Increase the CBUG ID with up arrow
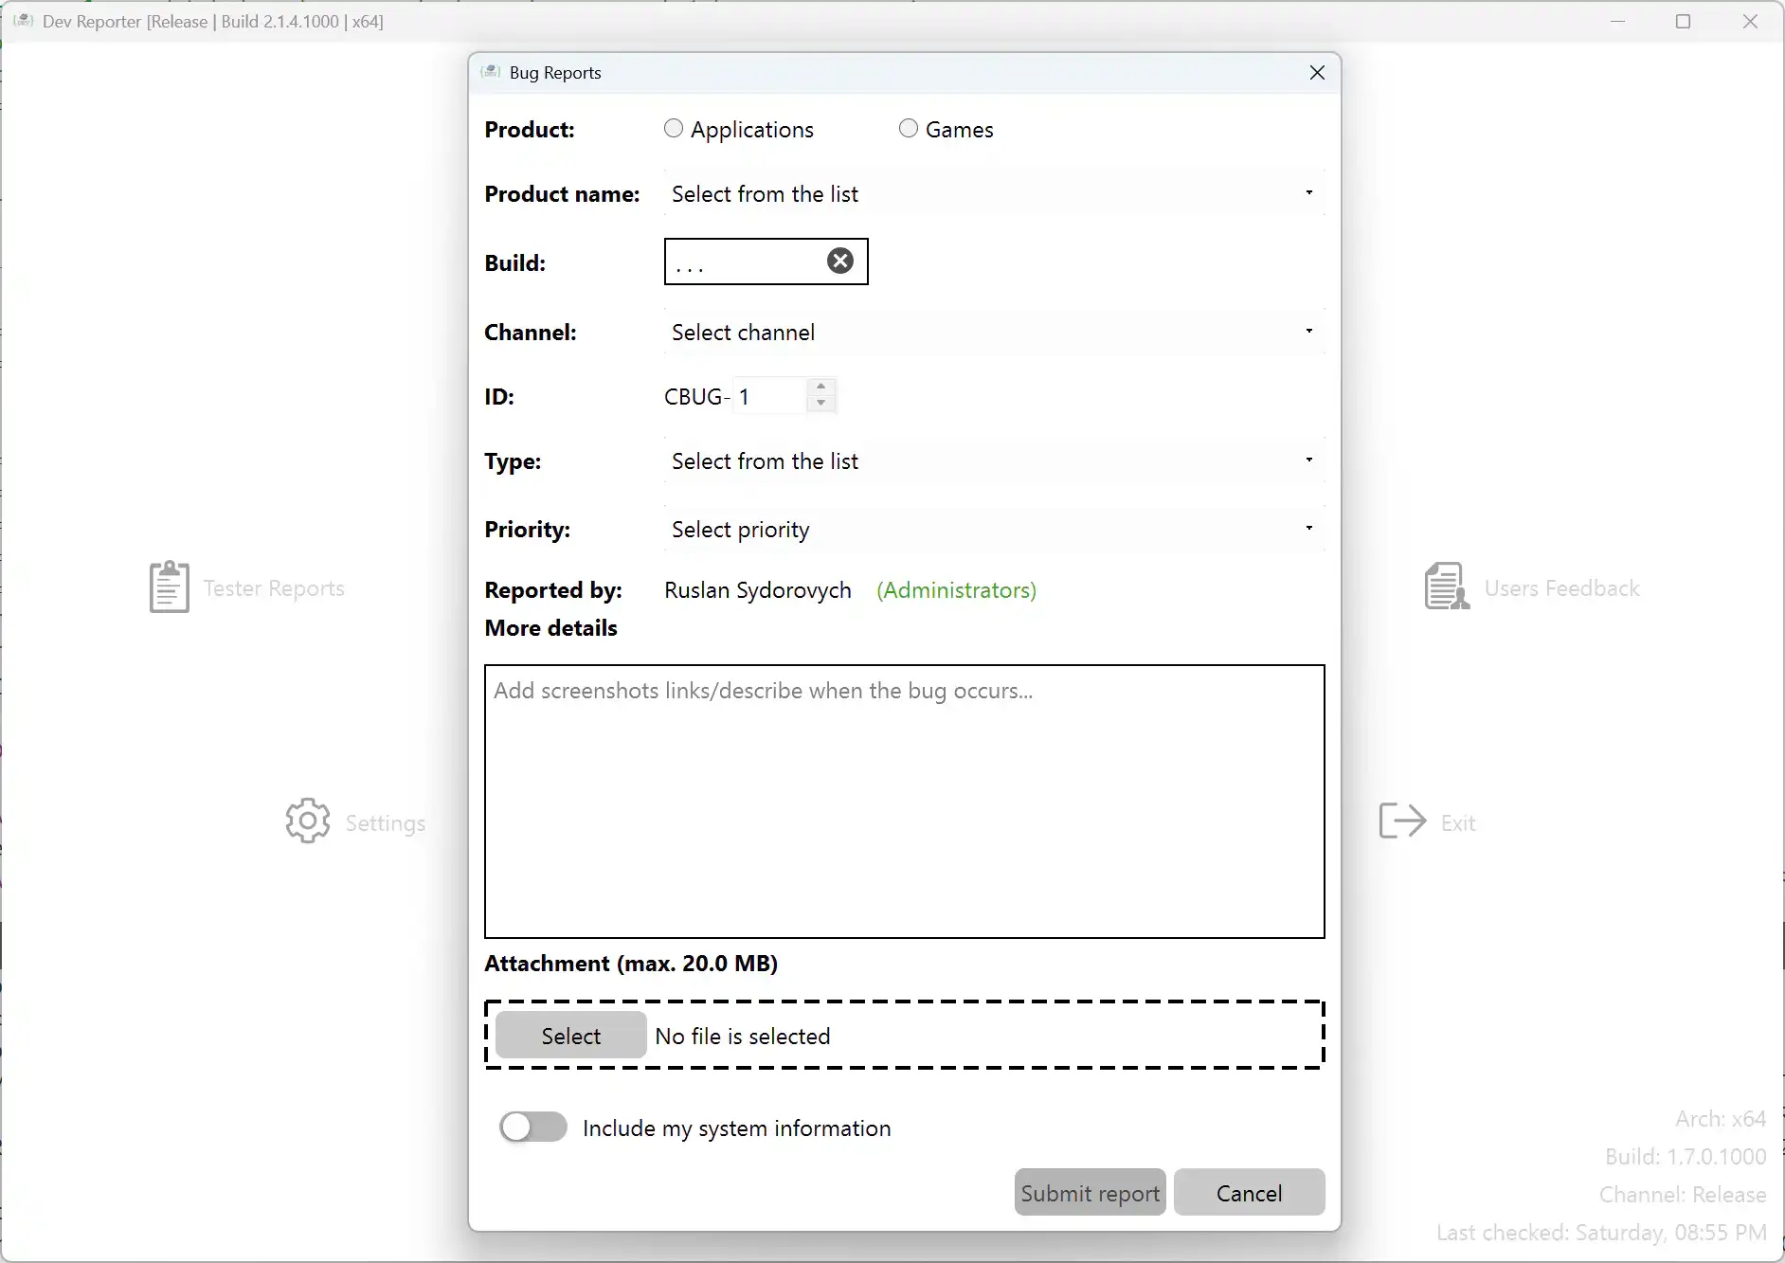The height and width of the screenshot is (1263, 1785). [820, 387]
